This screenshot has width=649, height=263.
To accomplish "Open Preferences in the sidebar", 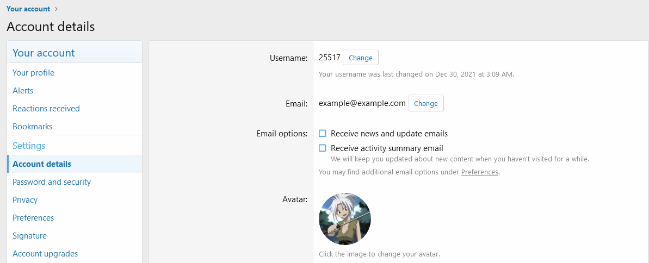I will [x=33, y=218].
